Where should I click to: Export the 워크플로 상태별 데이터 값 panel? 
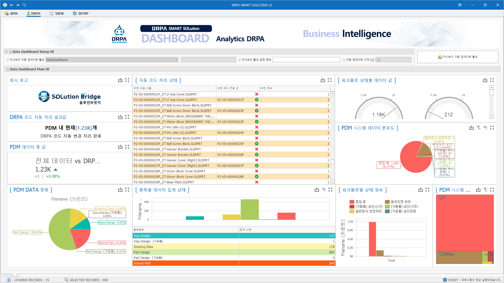click(485, 80)
